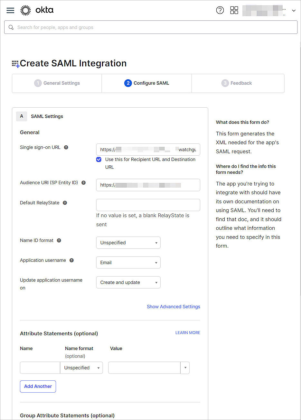Expand the Update application username on dropdown
This screenshot has width=301, height=420.
128,282
